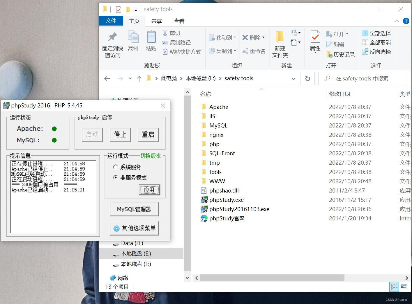Click the Properties checkmark icon
This screenshot has height=304, width=412.
coord(315,37)
